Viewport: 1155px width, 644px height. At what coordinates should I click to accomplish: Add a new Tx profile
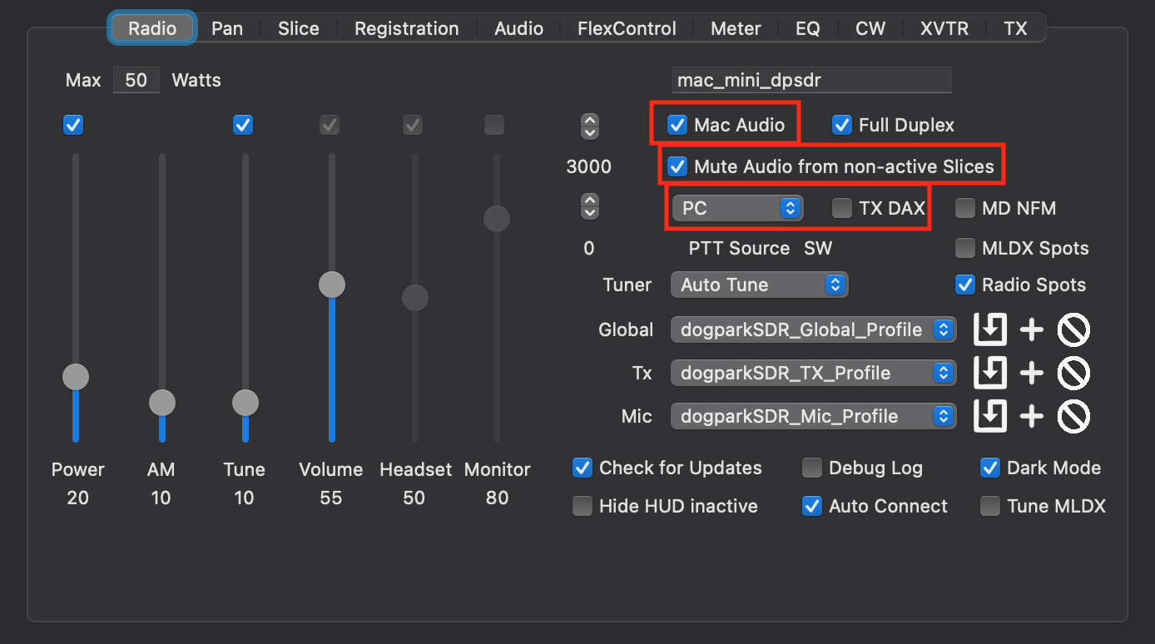coord(1032,374)
